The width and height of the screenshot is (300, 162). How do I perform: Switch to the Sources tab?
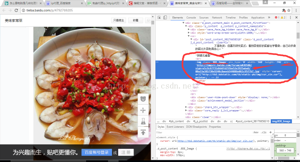204,18
